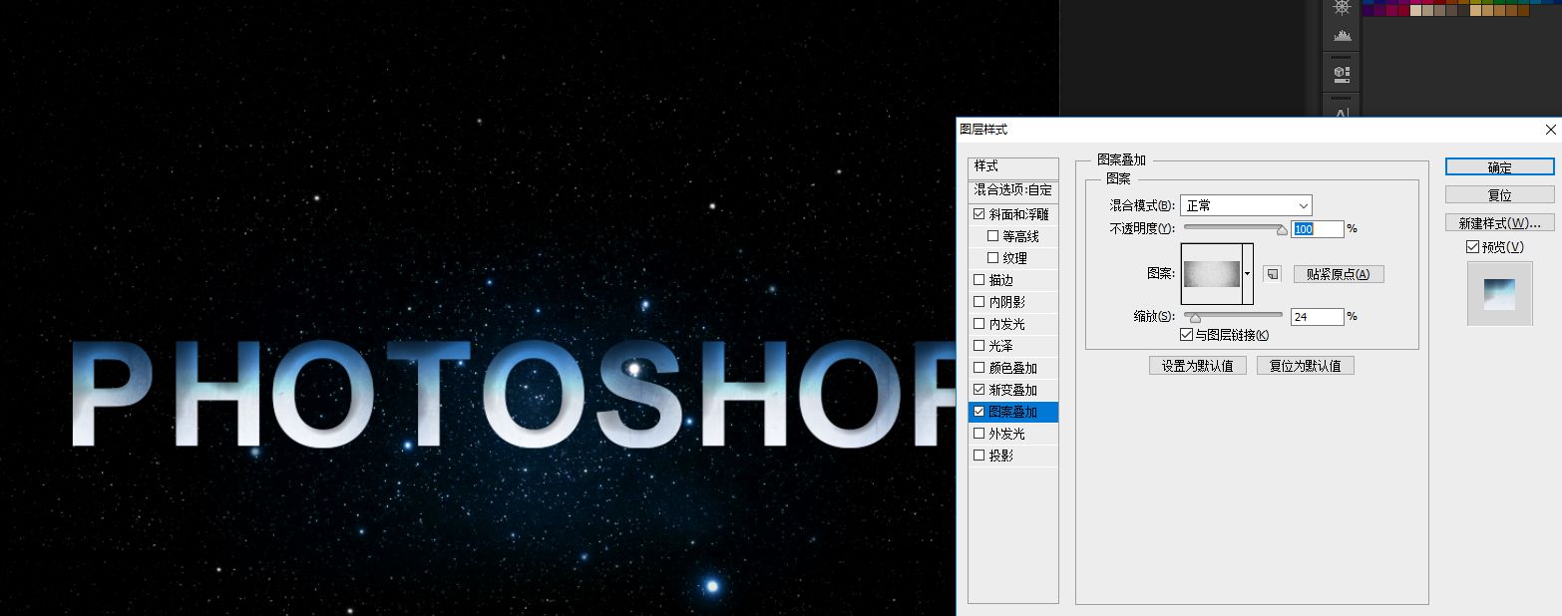Click the 缩放 scale slider handle
The height and width of the screenshot is (616, 1562).
pos(1195,318)
